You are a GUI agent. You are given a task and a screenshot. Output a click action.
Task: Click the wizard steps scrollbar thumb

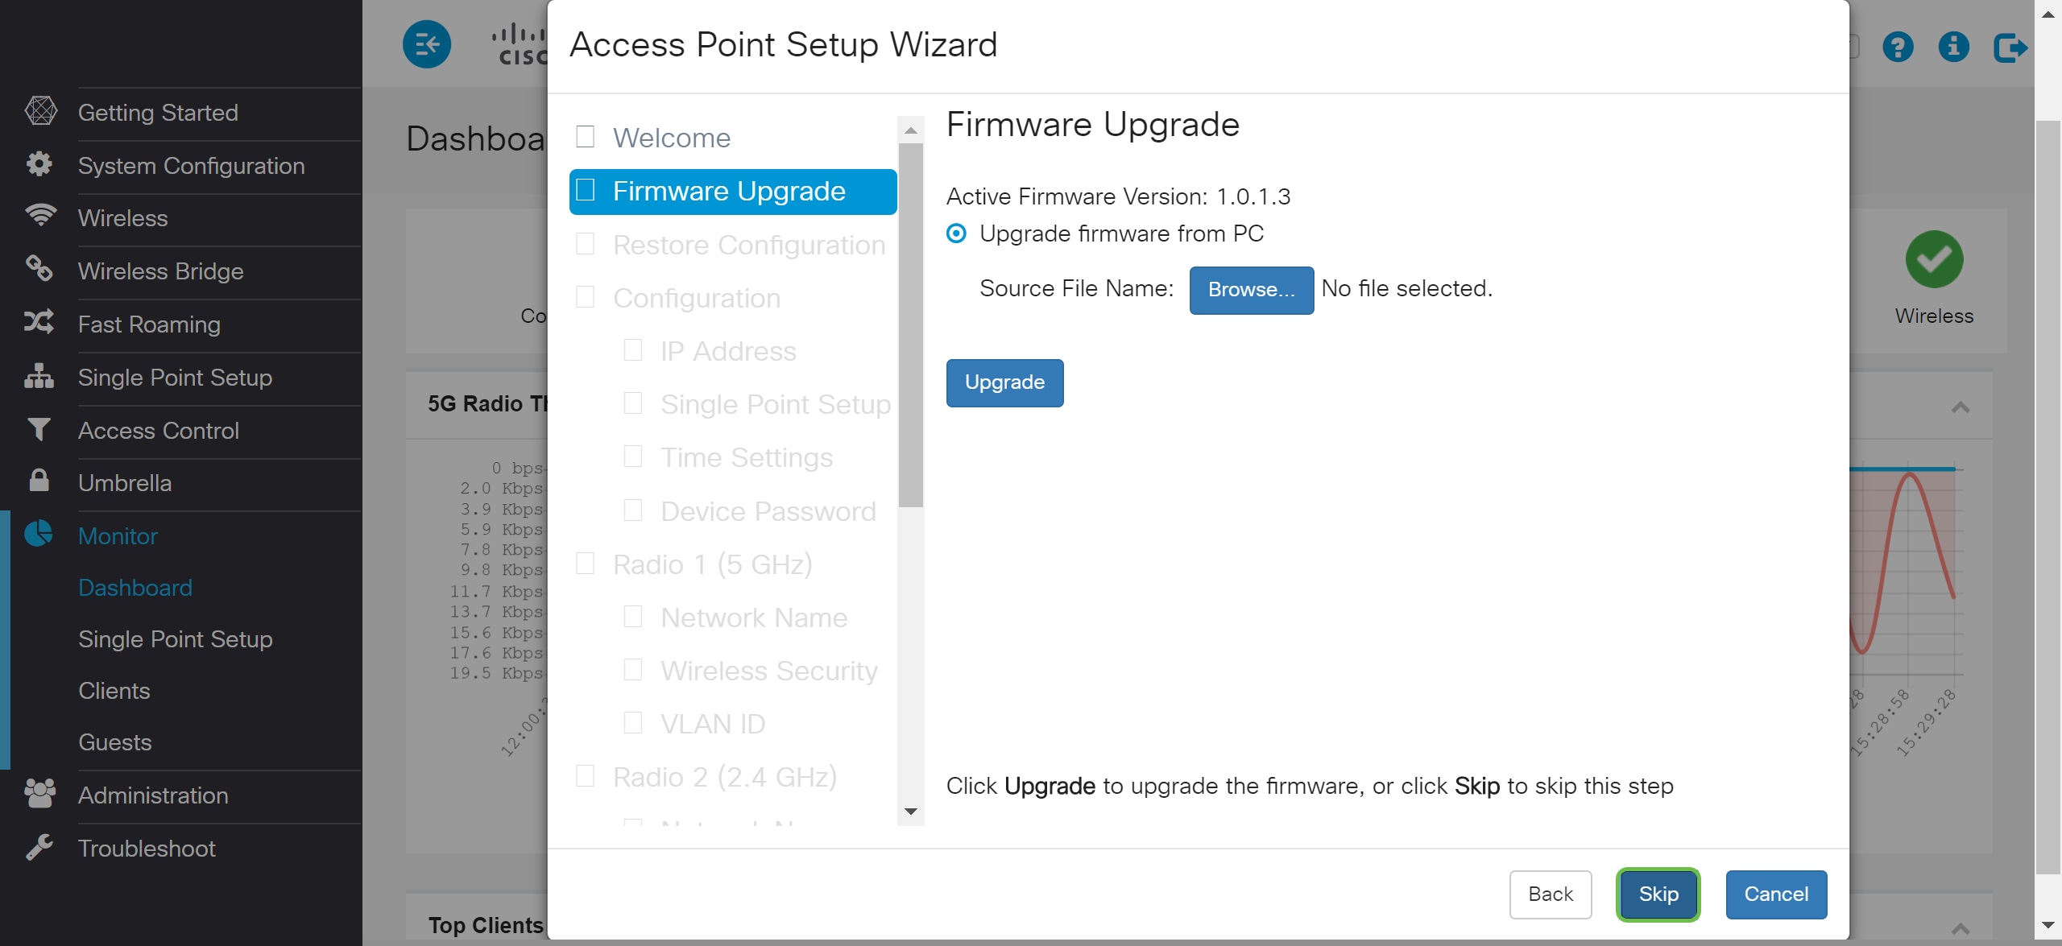pos(911,325)
